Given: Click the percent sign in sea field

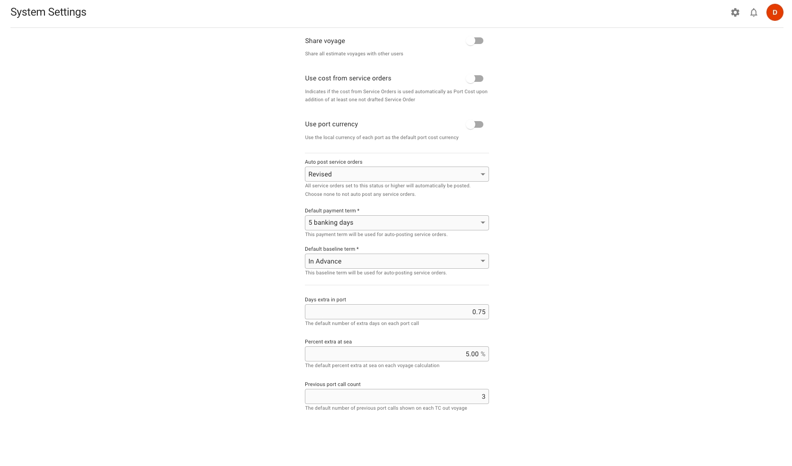Looking at the screenshot, I should [483, 354].
